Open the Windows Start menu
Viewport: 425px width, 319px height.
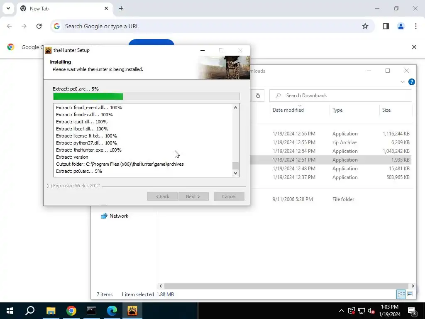click(10, 311)
